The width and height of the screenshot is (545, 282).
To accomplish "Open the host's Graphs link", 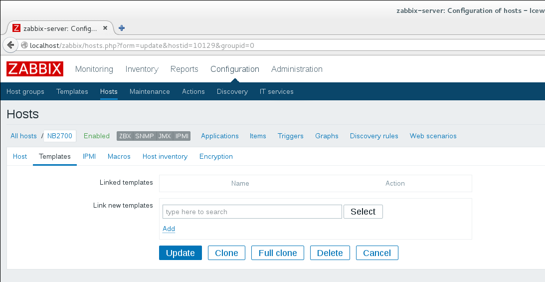I will click(x=327, y=136).
